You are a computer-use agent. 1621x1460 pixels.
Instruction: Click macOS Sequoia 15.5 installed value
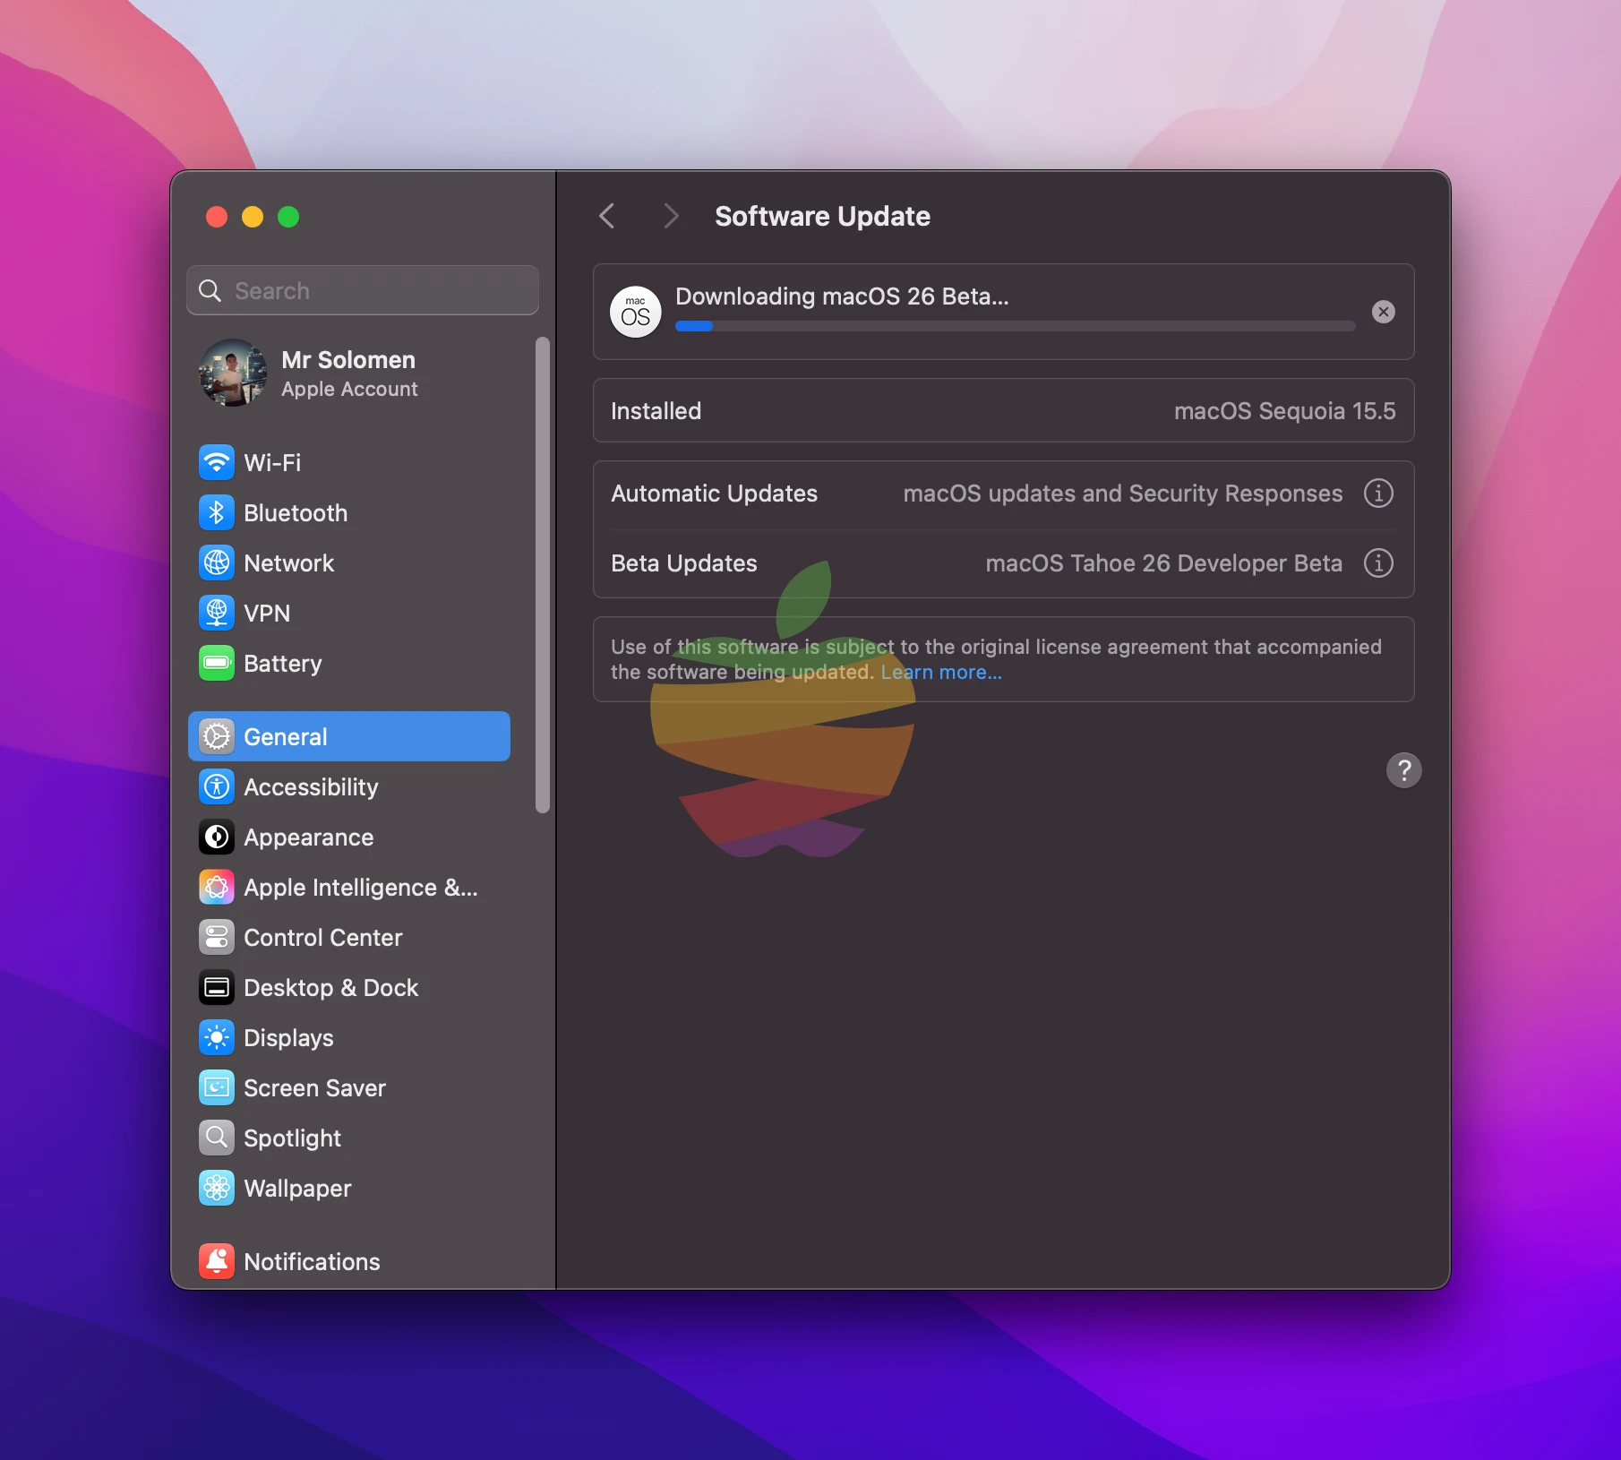click(x=1284, y=411)
